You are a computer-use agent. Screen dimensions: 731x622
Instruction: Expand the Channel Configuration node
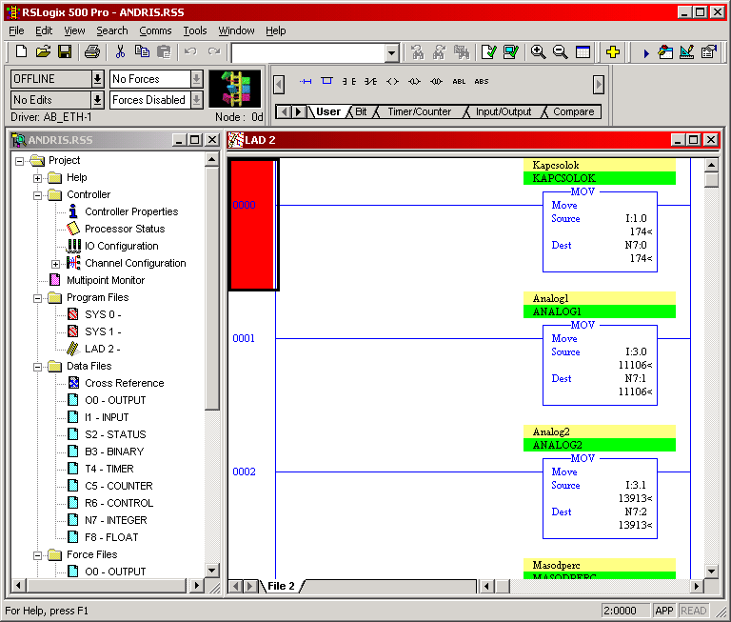(x=55, y=264)
